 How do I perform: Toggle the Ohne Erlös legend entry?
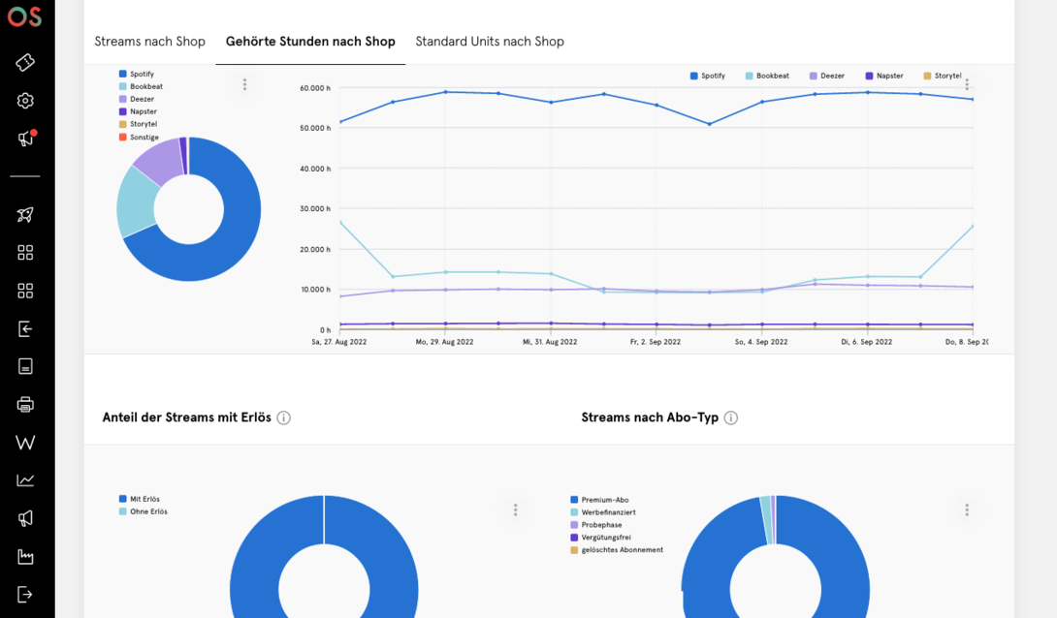pyautogui.click(x=143, y=511)
